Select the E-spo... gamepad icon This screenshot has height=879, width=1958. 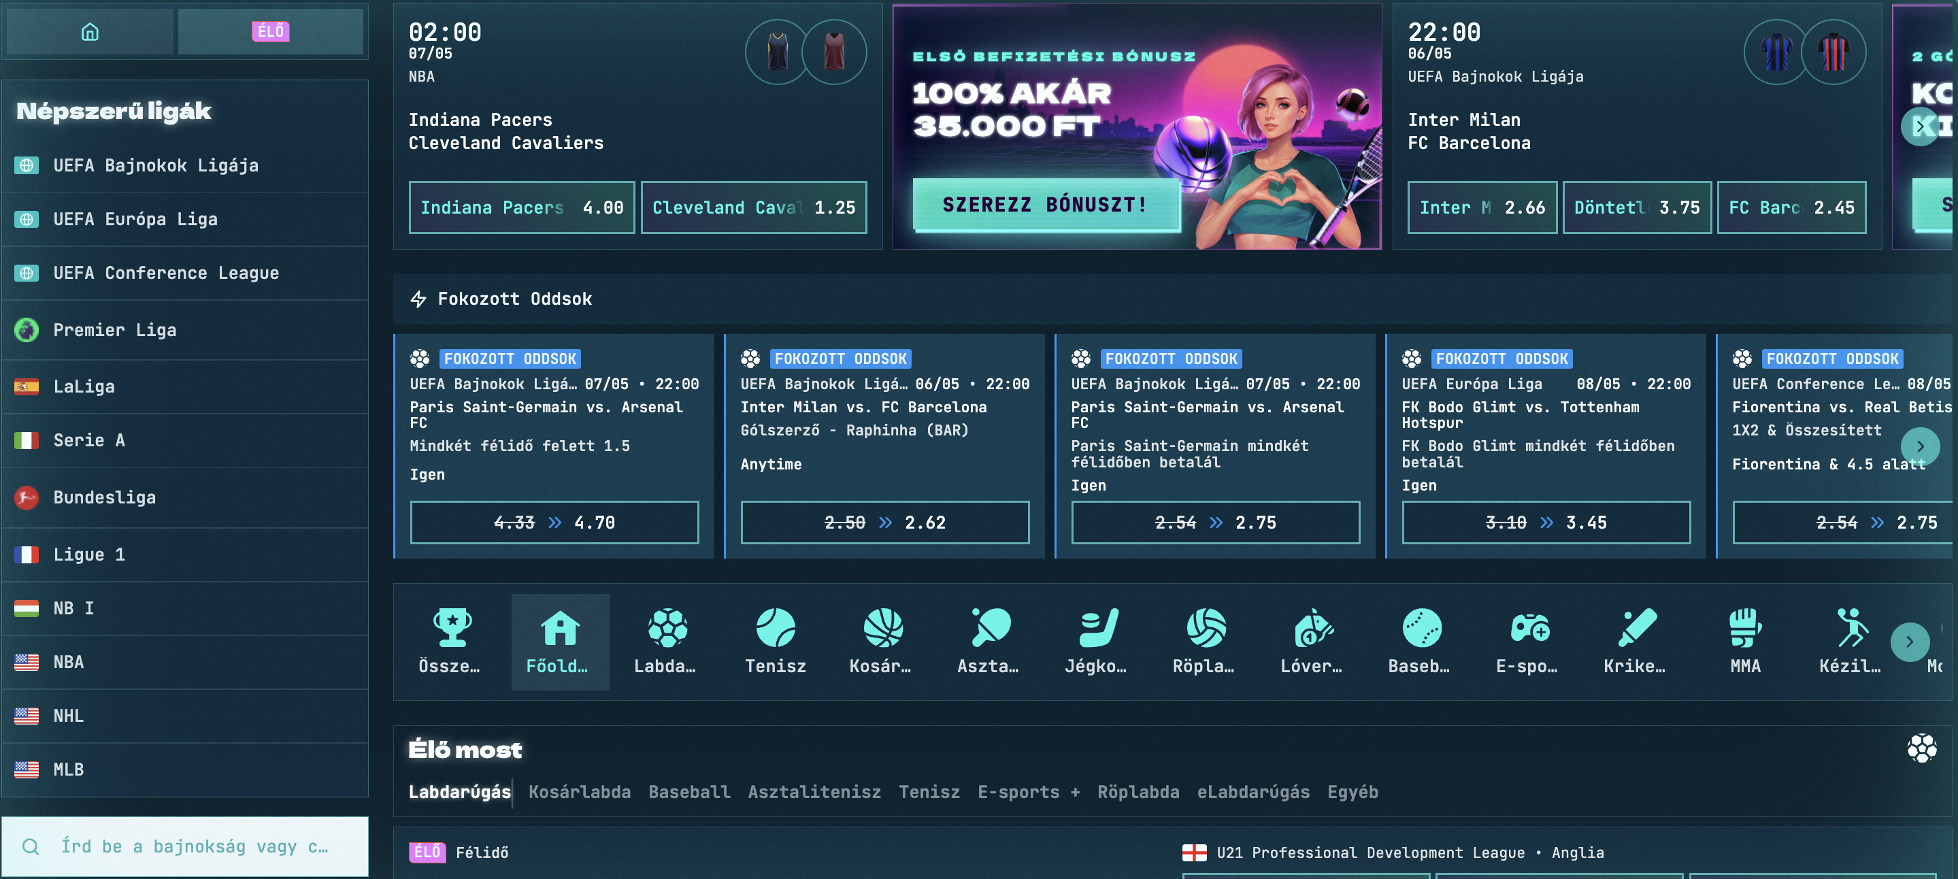[x=1529, y=642]
